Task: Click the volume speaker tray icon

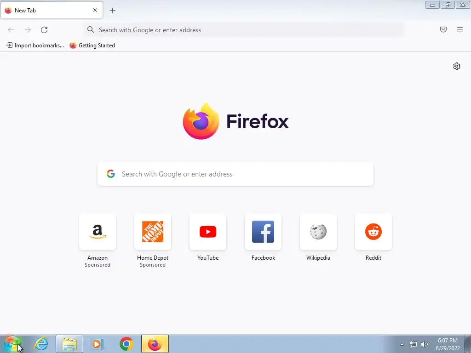Action: [x=424, y=344]
